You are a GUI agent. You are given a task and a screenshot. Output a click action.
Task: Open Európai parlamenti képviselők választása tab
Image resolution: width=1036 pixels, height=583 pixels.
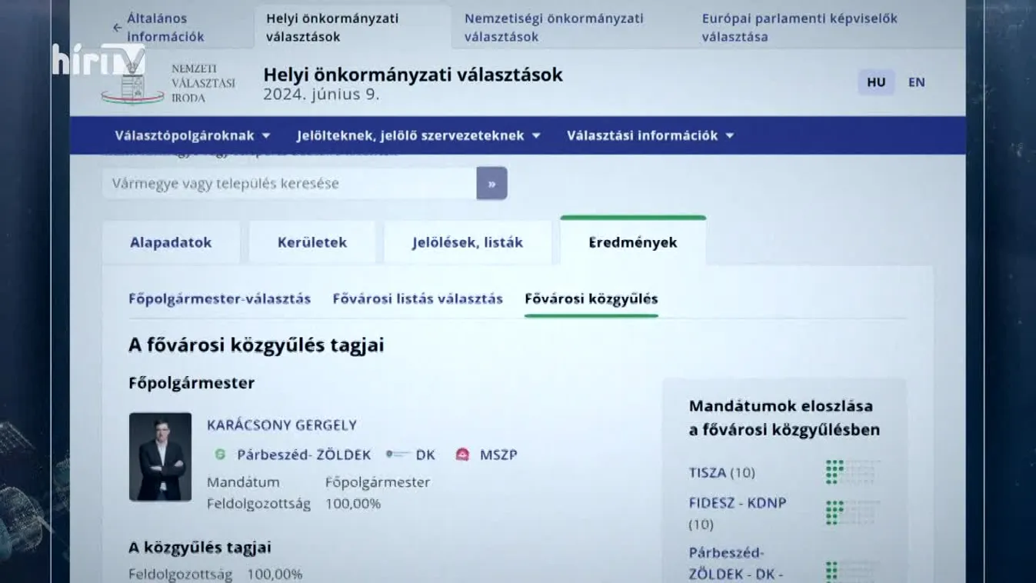[x=799, y=28]
